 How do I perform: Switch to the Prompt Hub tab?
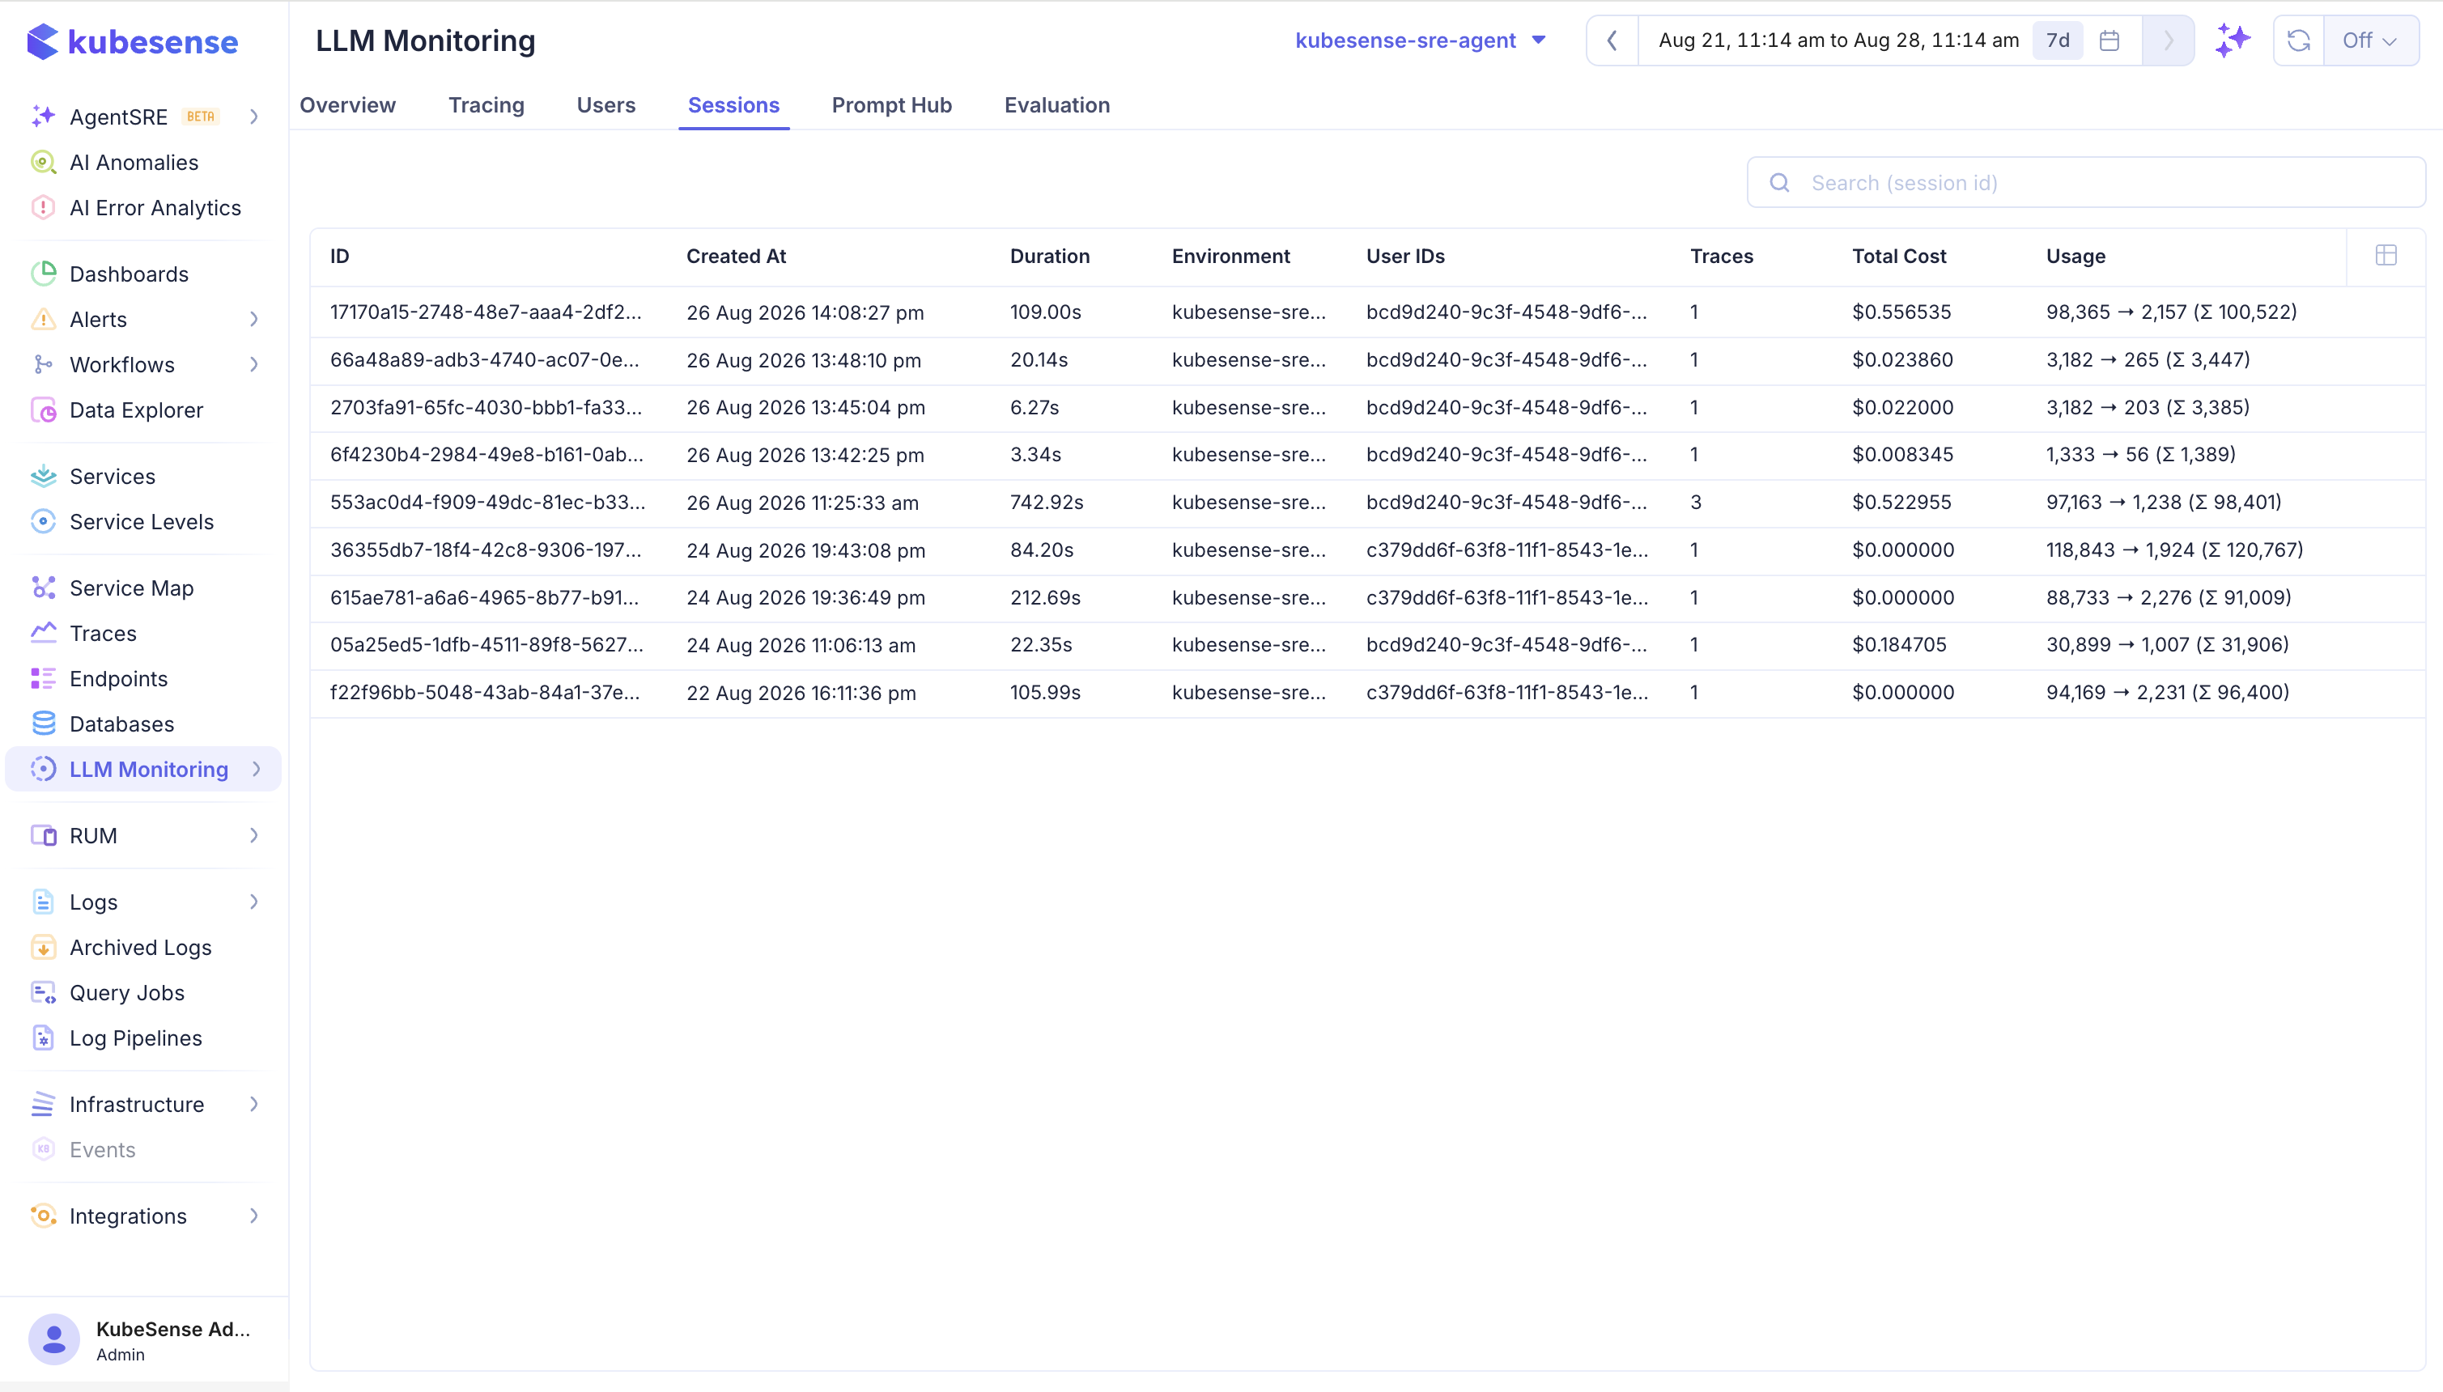tap(891, 105)
